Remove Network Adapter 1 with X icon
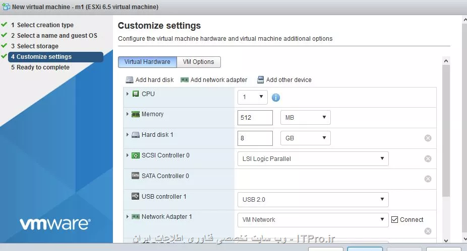Screen dimensions: 467x251 tap(428, 231)
